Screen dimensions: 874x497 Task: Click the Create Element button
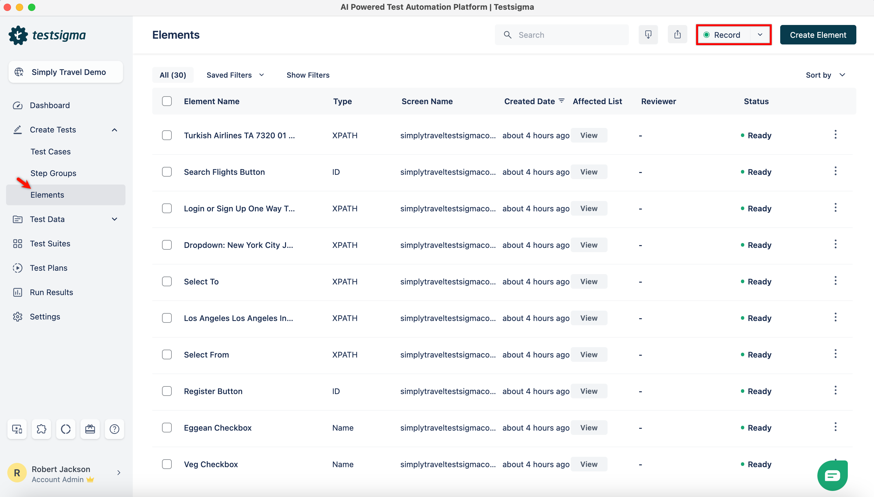tap(818, 35)
